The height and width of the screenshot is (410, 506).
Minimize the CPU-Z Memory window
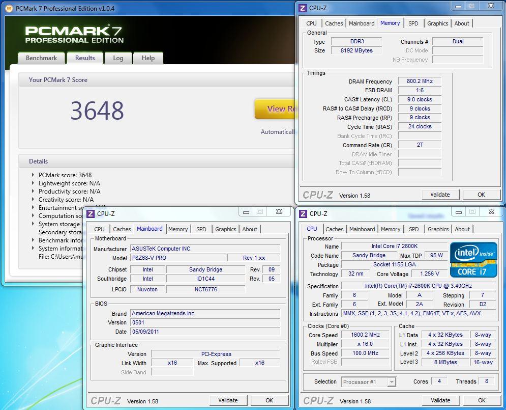click(x=458, y=6)
